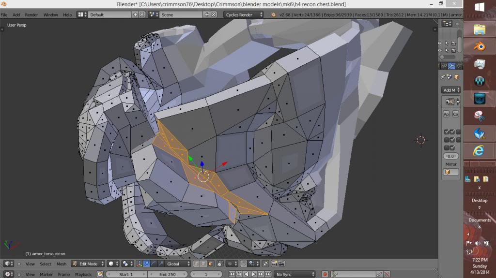
Task: Select face select mode in 3D header
Action: click(x=210, y=263)
